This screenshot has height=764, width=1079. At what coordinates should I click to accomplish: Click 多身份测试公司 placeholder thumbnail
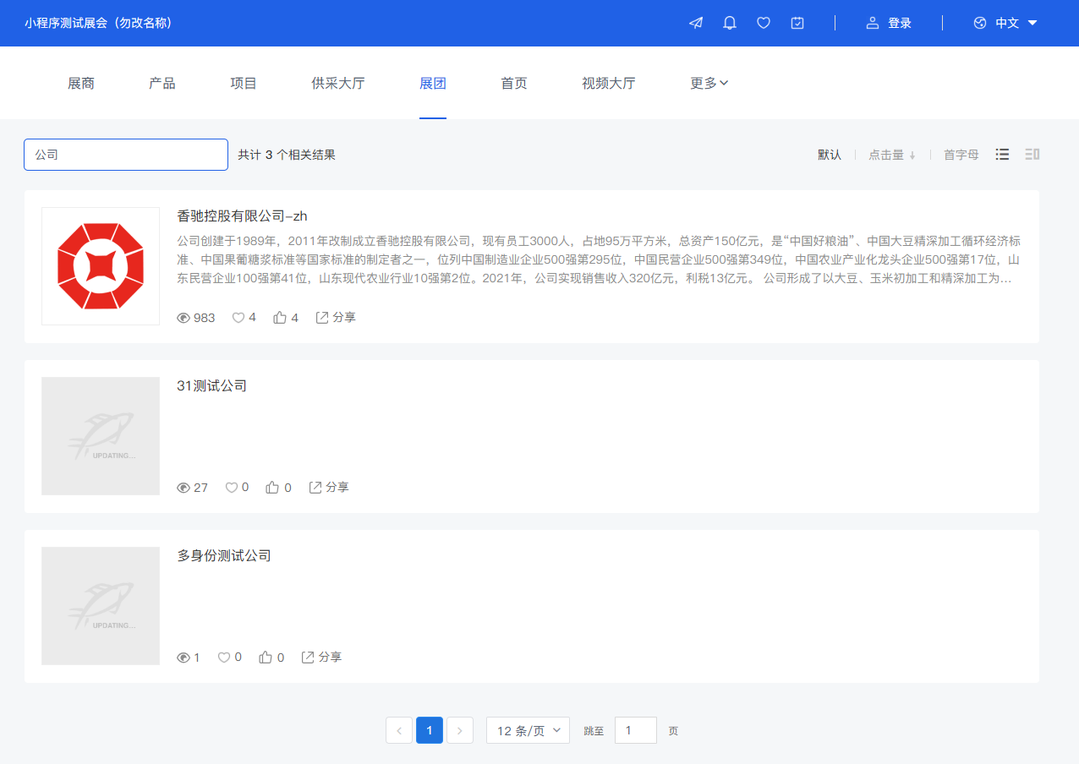(101, 606)
